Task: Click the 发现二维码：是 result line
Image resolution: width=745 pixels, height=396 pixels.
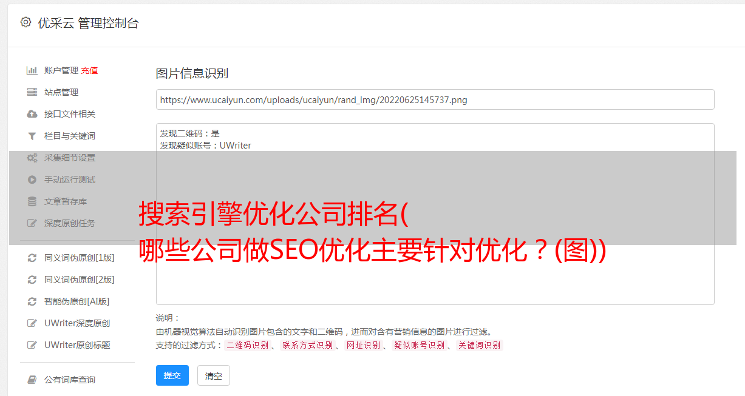Action: pos(189,133)
